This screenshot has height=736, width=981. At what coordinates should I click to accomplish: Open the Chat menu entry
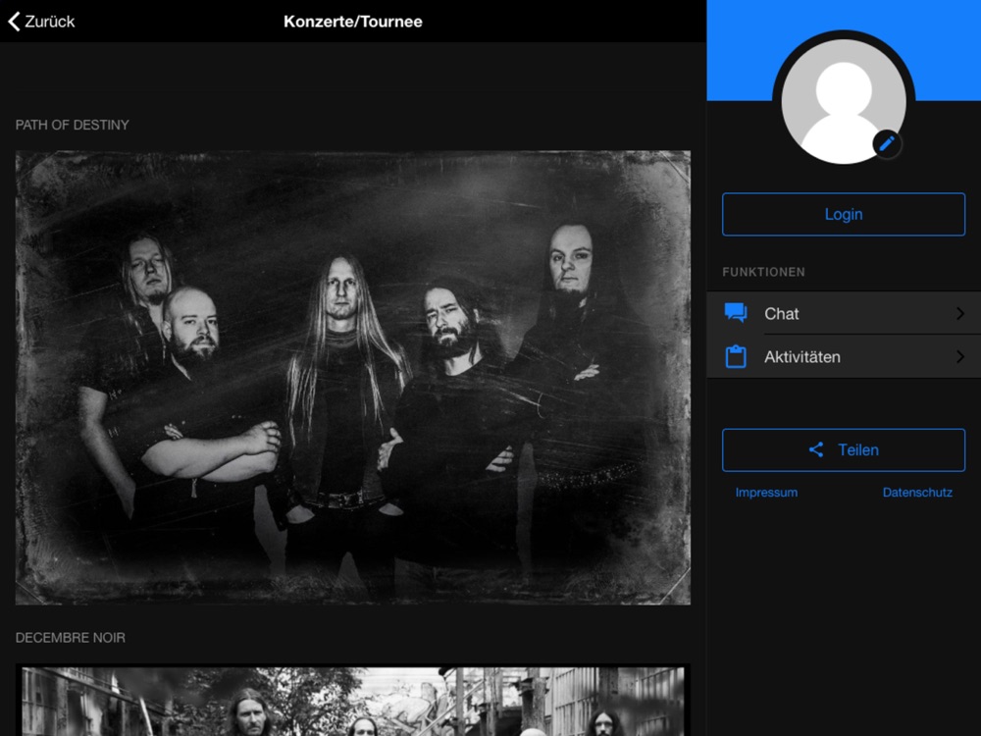pyautogui.click(x=844, y=313)
